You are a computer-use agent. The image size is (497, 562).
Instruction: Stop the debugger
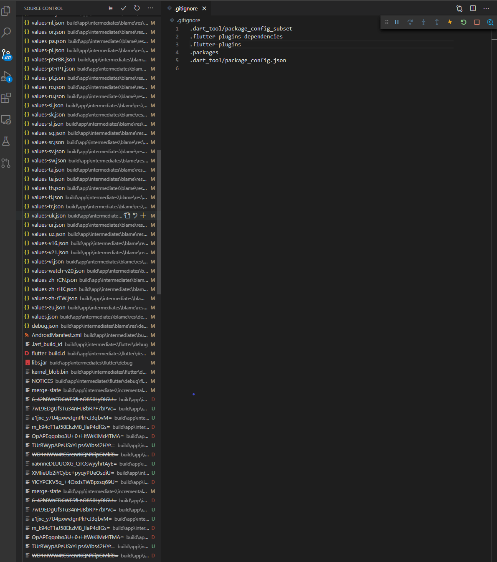477,22
